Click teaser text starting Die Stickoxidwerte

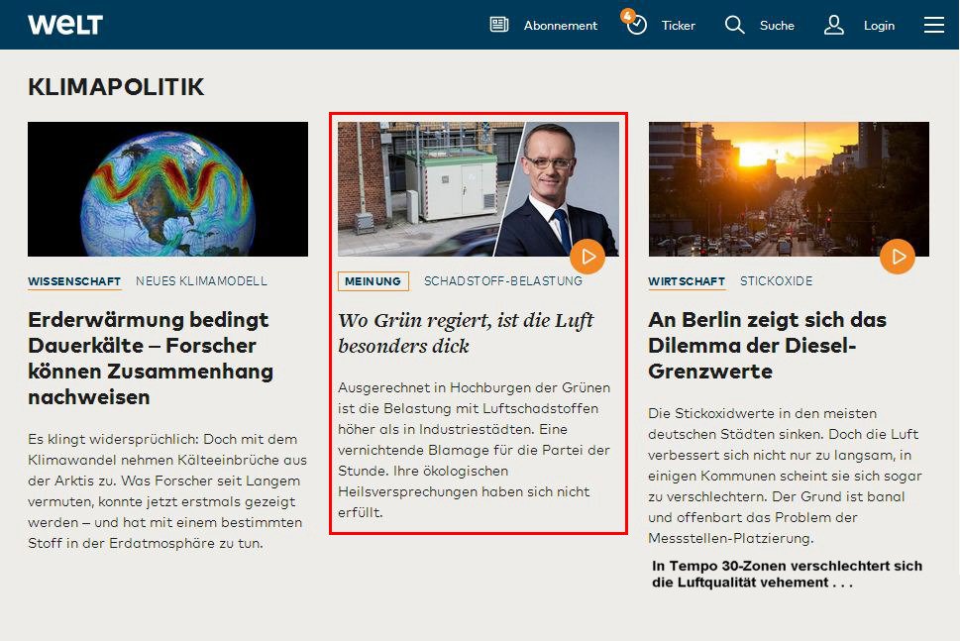pos(785,476)
